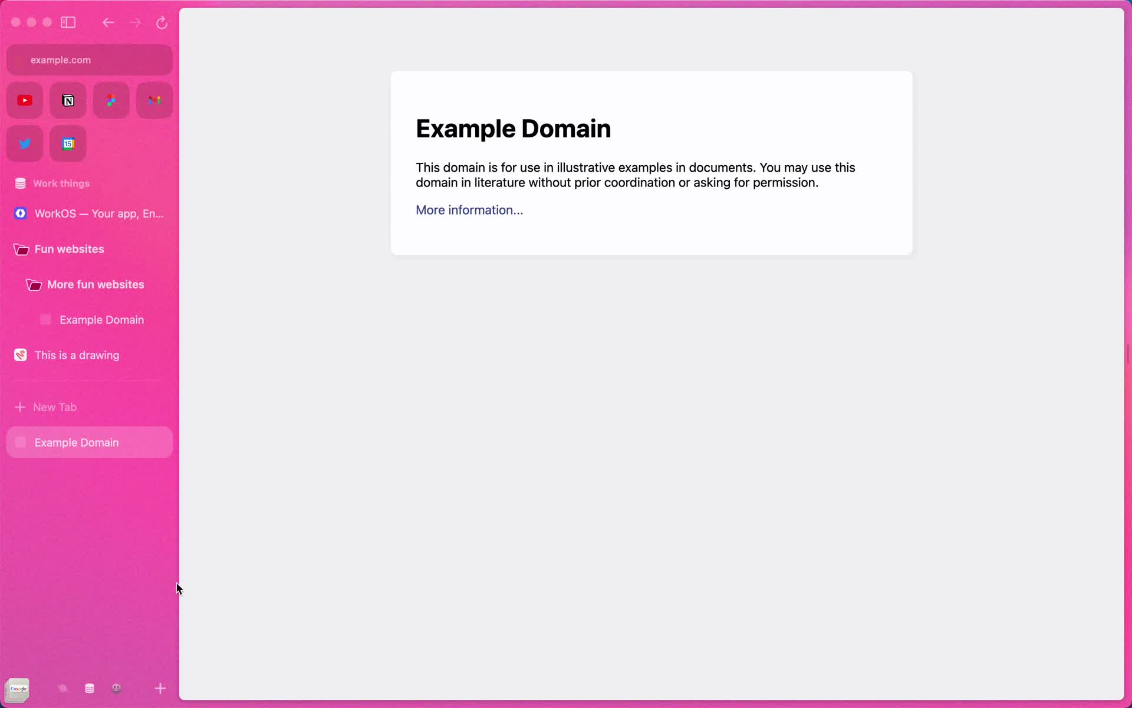
Task: Click the address bar input field
Action: [x=90, y=59]
